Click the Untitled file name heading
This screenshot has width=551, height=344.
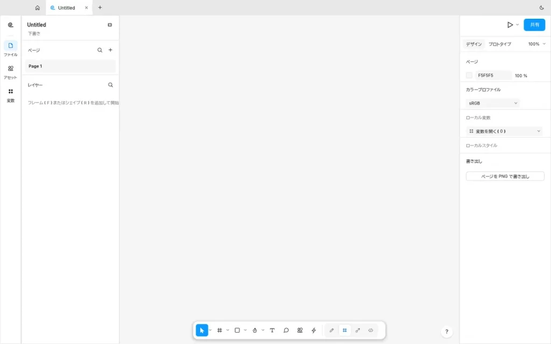pyautogui.click(x=37, y=25)
